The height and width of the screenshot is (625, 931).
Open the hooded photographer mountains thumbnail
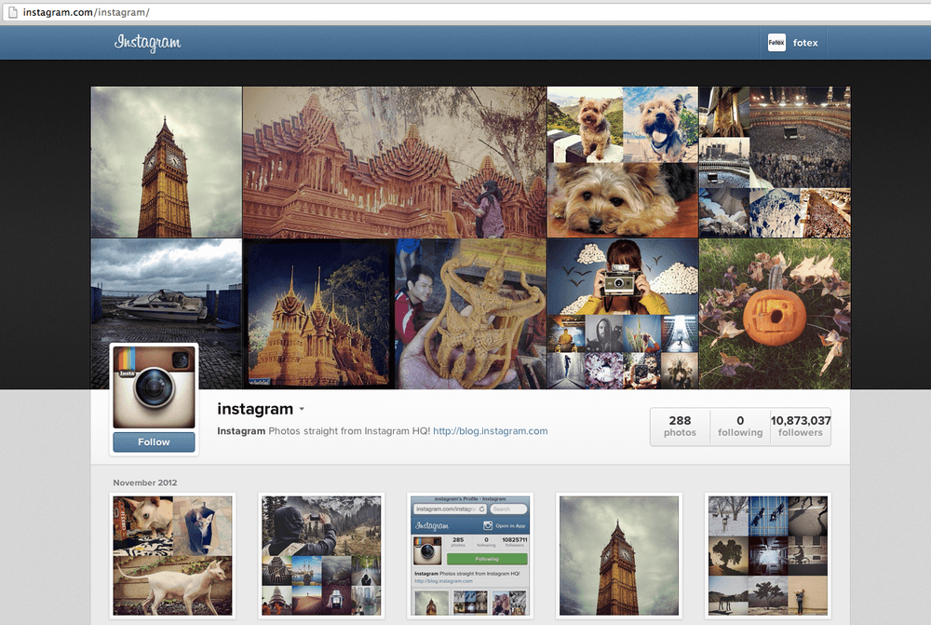pos(321,555)
